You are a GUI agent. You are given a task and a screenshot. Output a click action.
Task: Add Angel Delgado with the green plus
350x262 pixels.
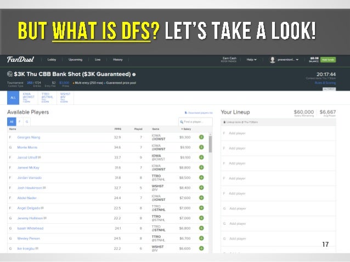201,208
